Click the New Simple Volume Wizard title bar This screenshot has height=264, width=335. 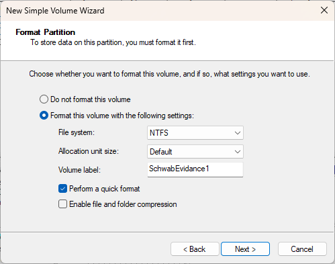pos(156,11)
